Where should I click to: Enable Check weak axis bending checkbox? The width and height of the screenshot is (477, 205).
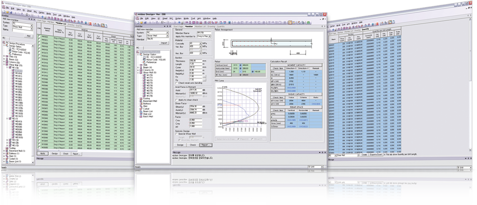177,83
